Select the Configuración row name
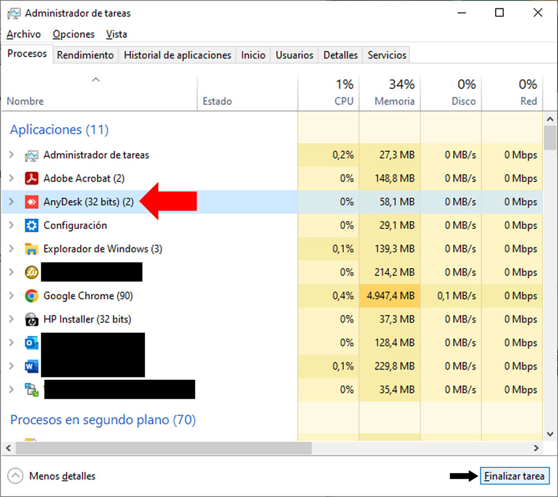Viewport: 558px width, 497px height. [x=75, y=226]
